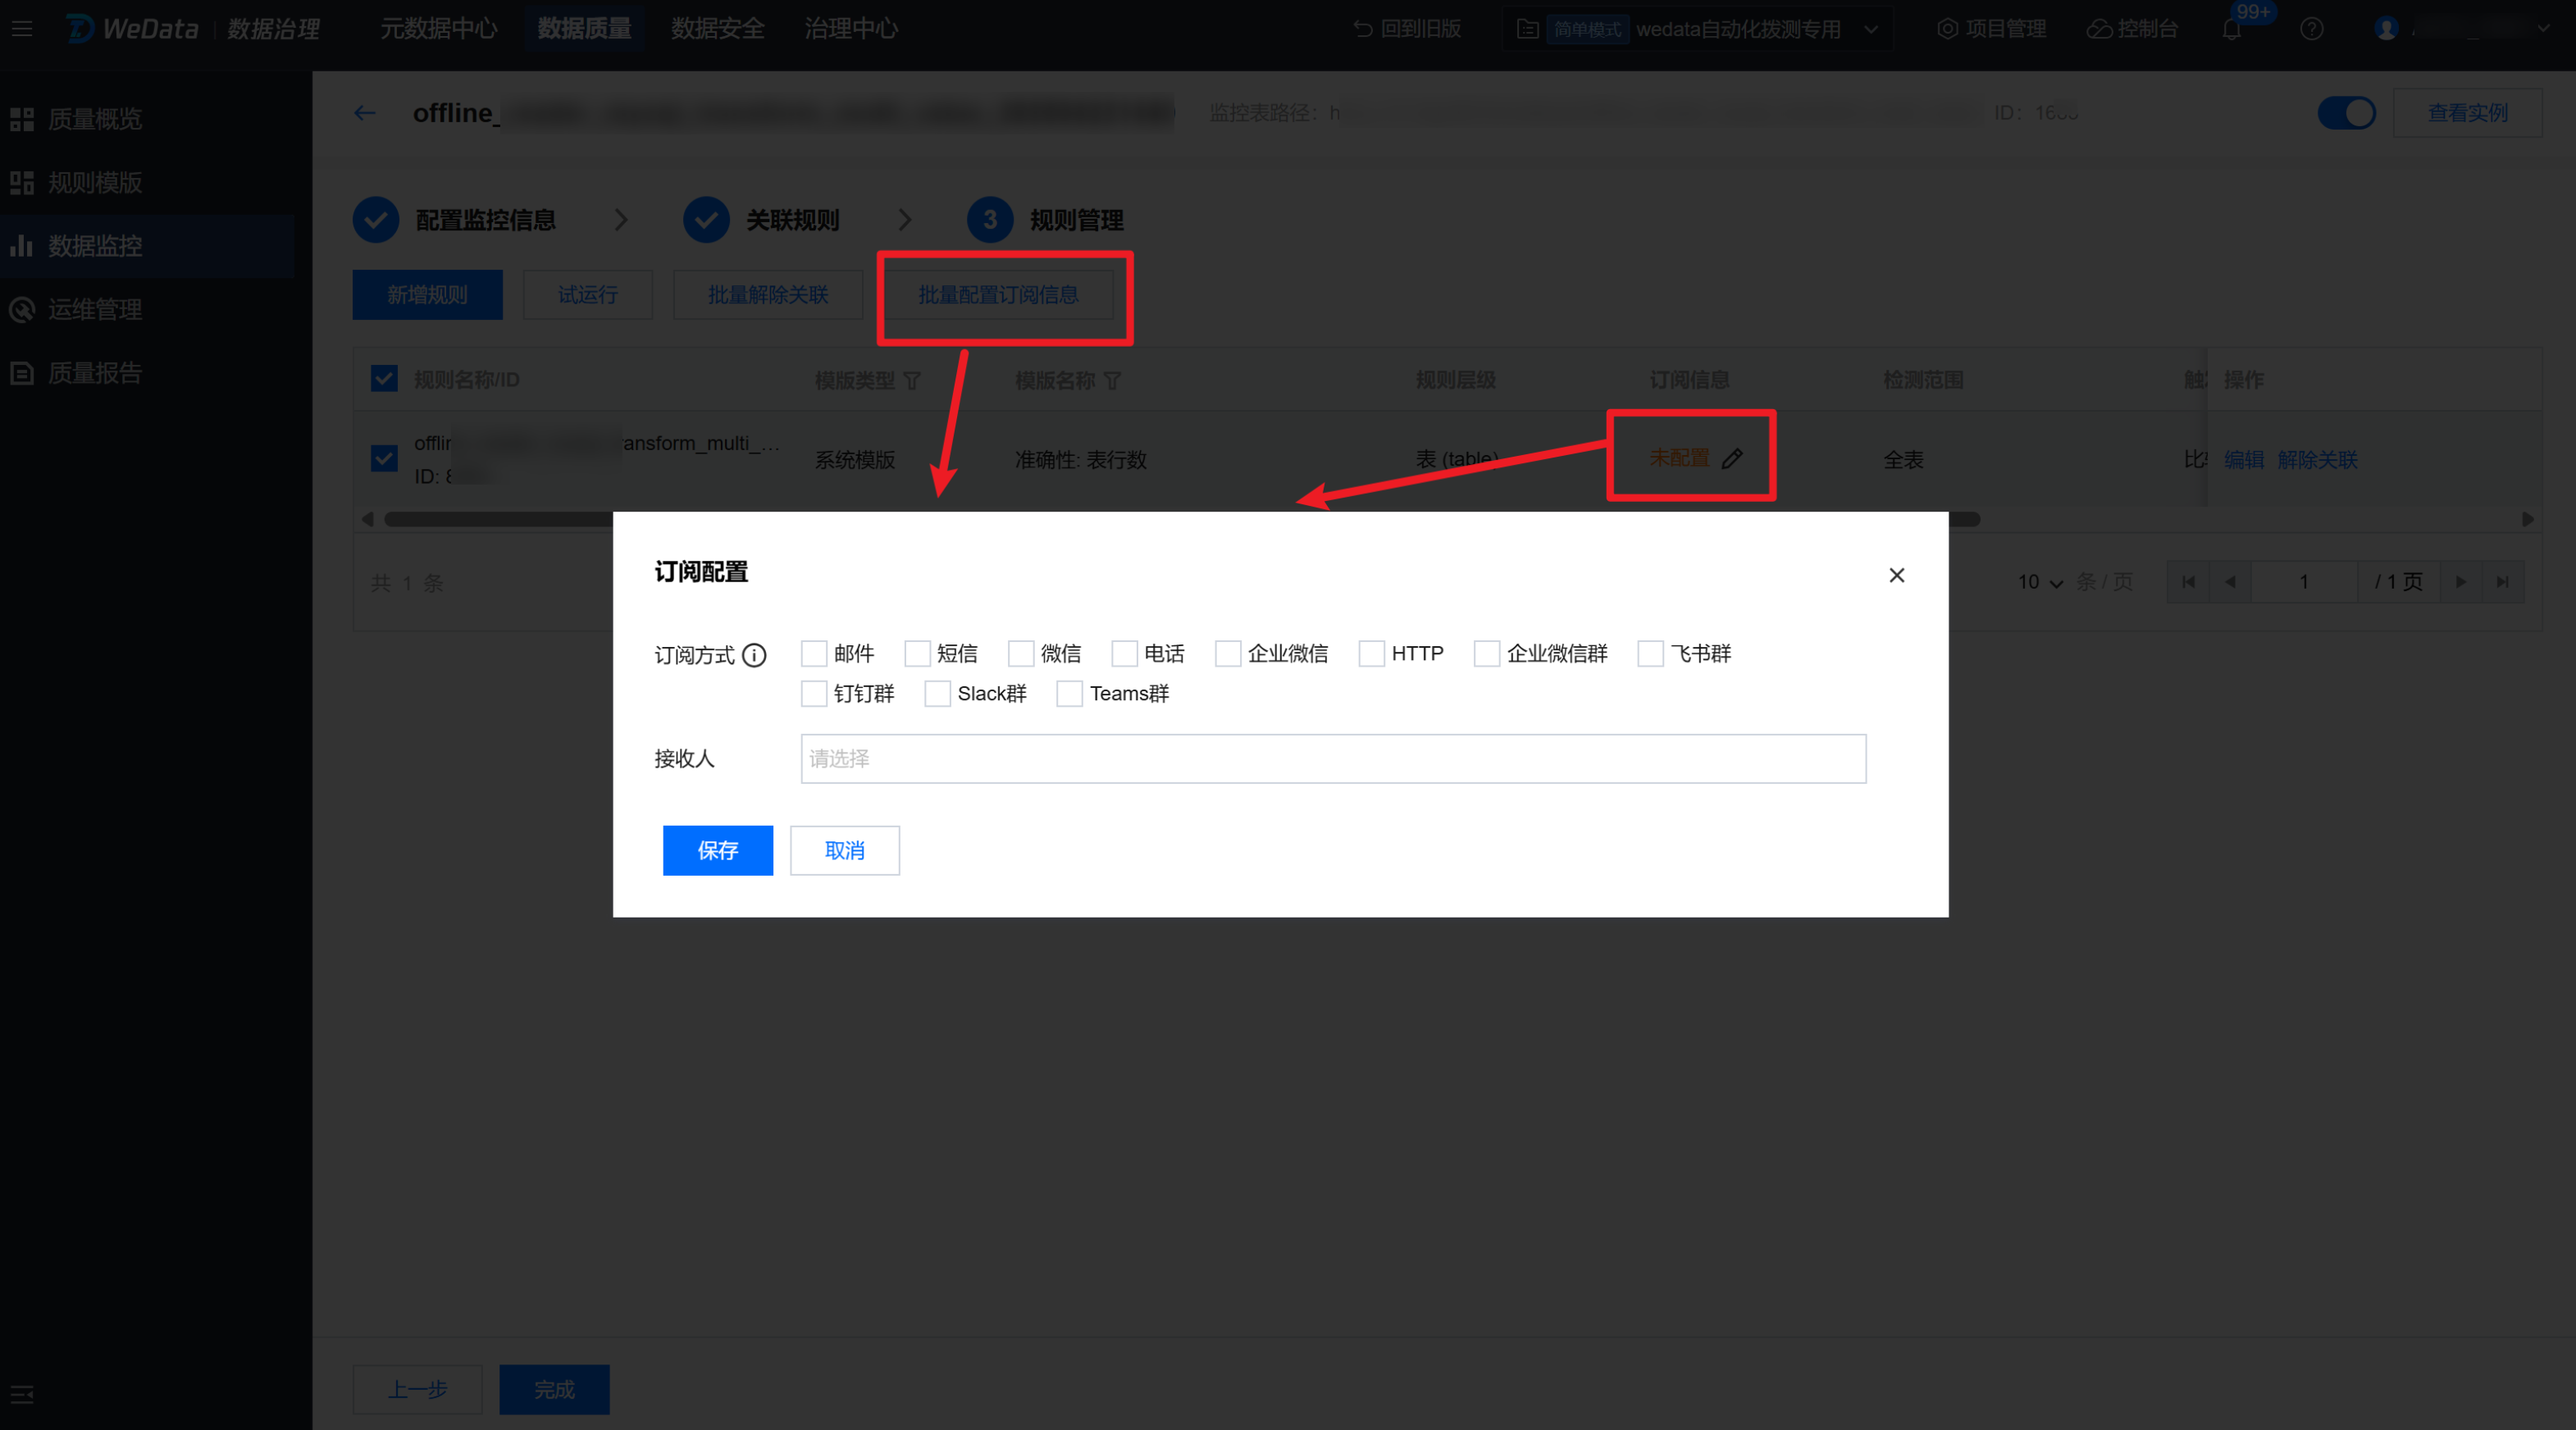
Task: Click 回到旧版 return icon link
Action: (x=1407, y=29)
